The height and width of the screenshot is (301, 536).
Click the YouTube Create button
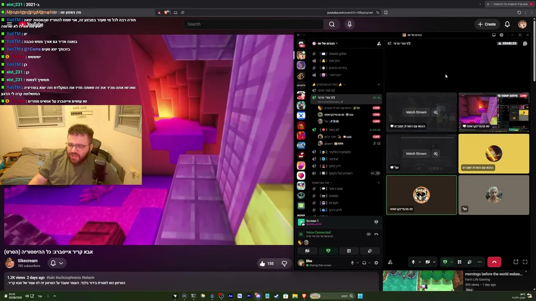(x=487, y=24)
